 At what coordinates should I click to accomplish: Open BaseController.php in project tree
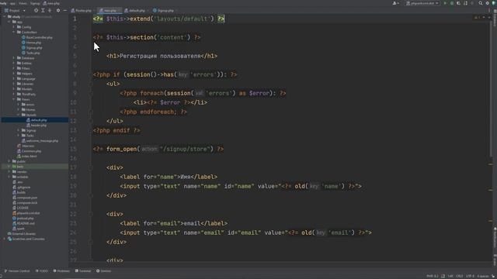(37, 37)
